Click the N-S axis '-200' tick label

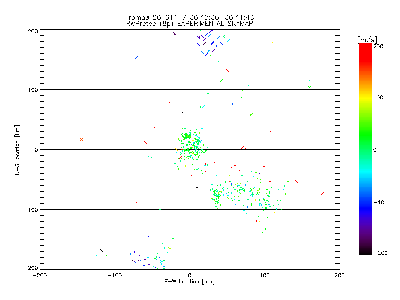(31, 268)
